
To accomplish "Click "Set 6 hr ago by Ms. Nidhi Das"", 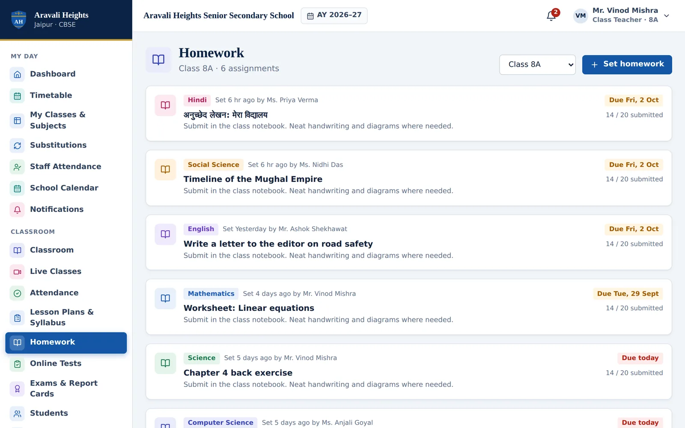I will pos(295,165).
